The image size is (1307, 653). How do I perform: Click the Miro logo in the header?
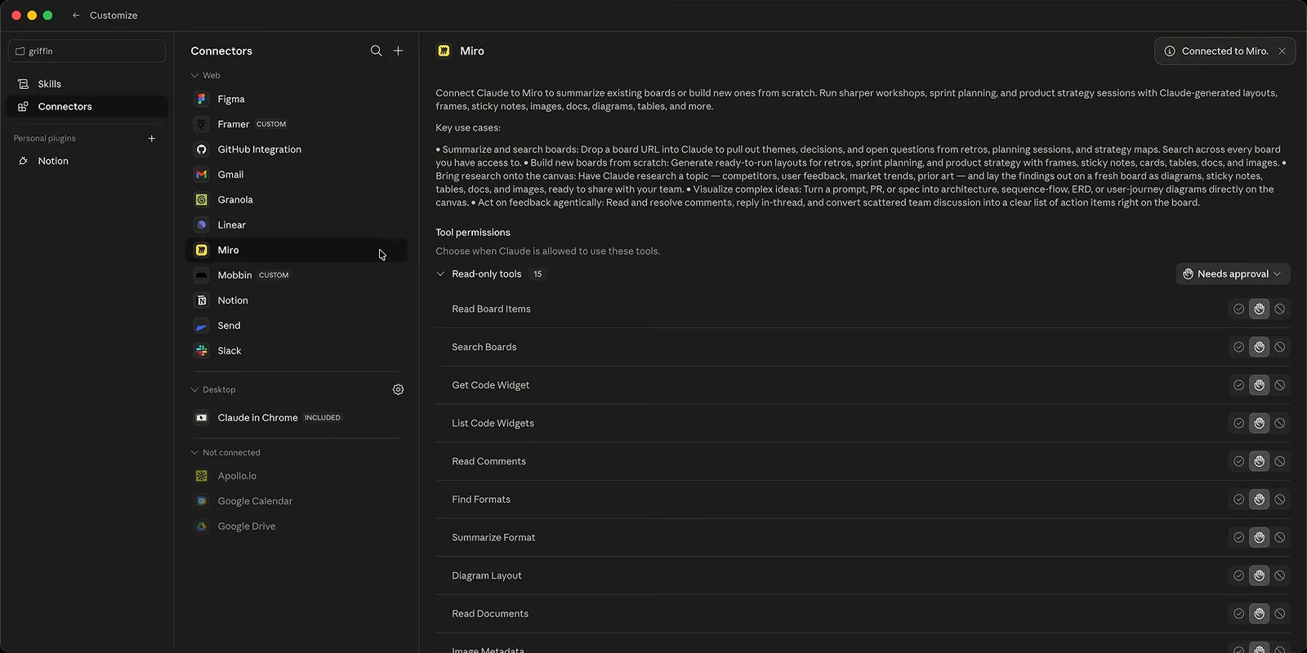coord(444,51)
